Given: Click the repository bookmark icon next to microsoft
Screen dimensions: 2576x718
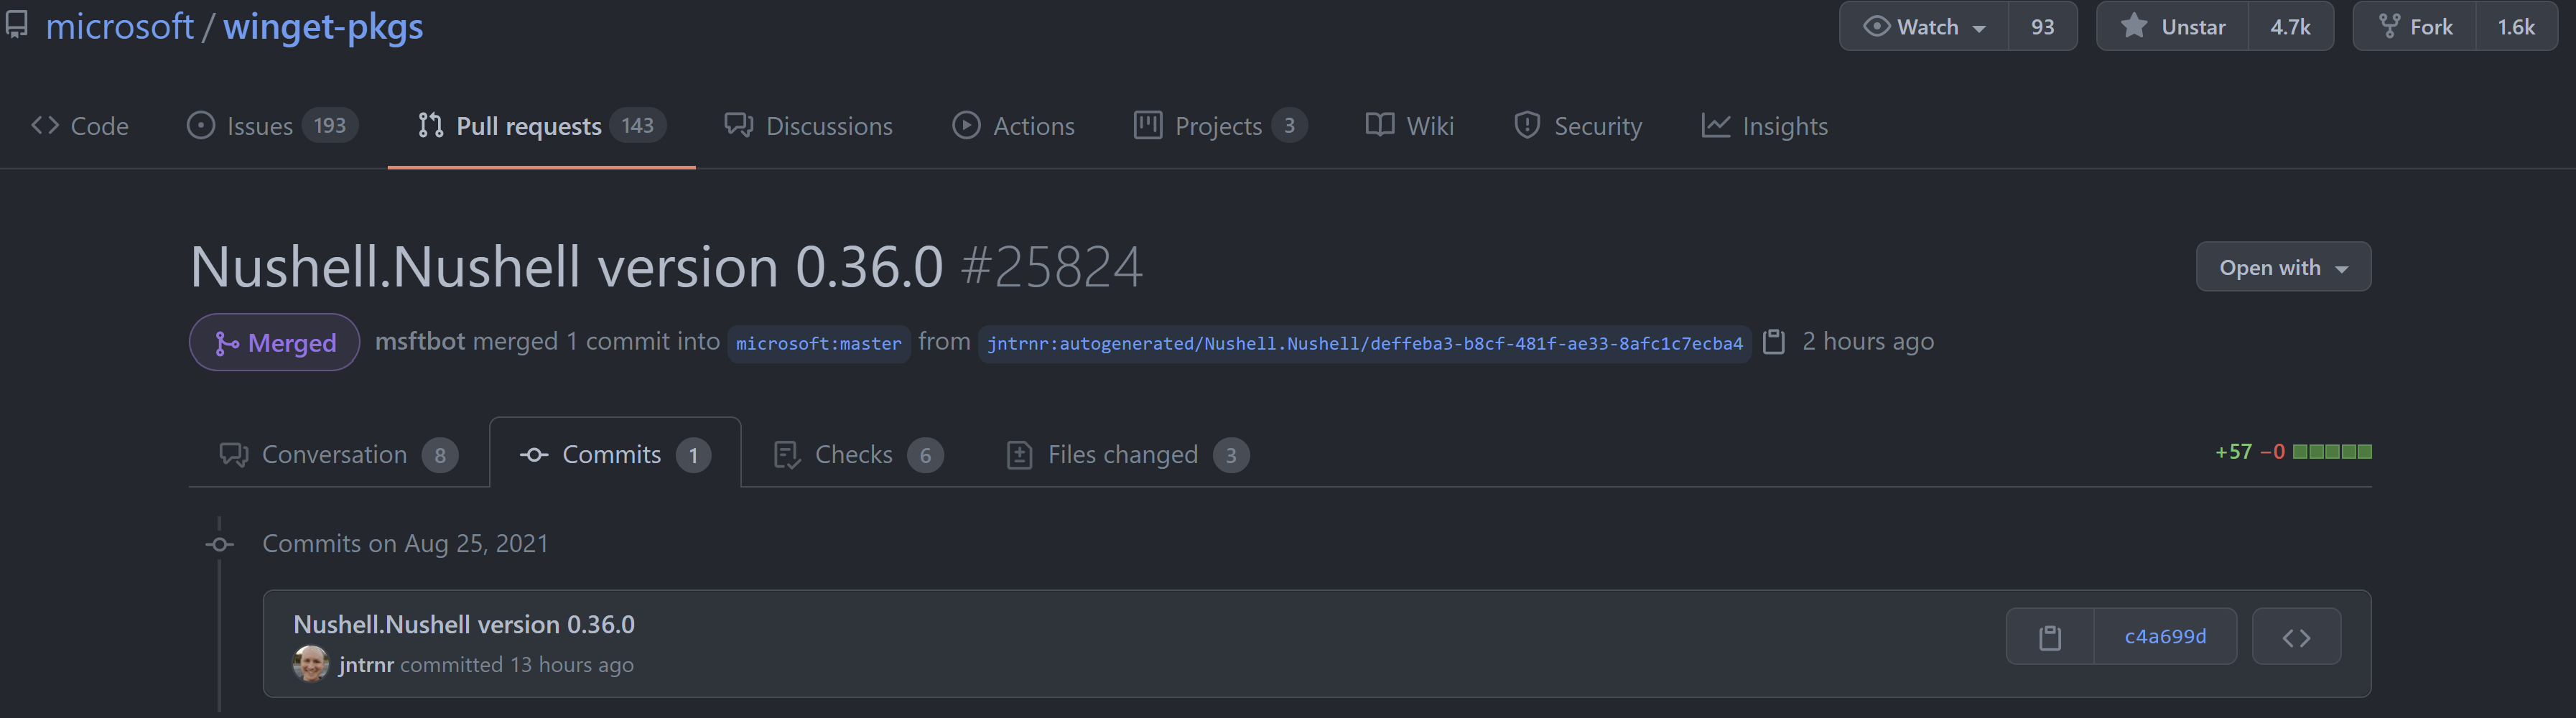Looking at the screenshot, I should (x=16, y=25).
